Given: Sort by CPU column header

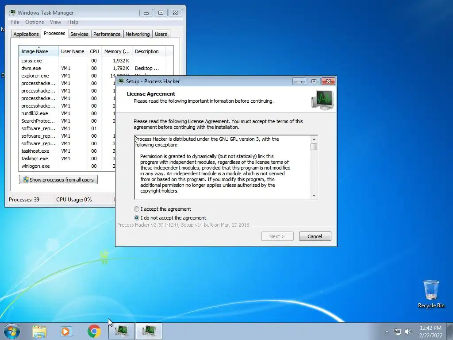Looking at the screenshot, I should (94, 51).
